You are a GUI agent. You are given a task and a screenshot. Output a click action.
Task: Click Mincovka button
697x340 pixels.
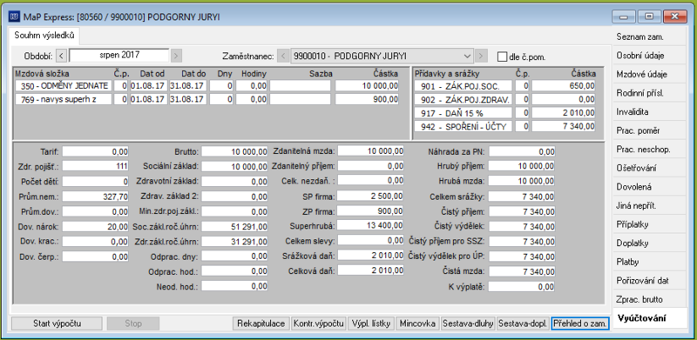tap(417, 323)
